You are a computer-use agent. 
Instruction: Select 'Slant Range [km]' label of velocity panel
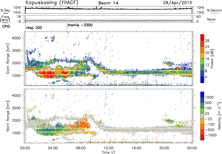point(8,116)
